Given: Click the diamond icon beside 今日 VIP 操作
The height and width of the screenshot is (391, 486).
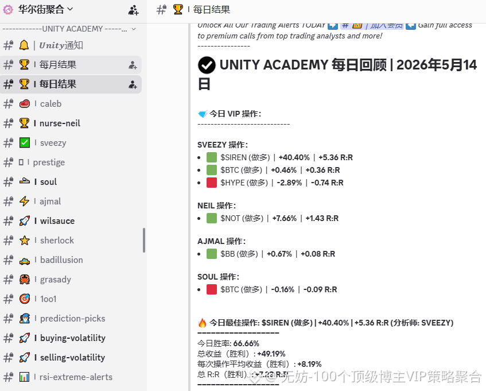Looking at the screenshot, I should pos(203,114).
